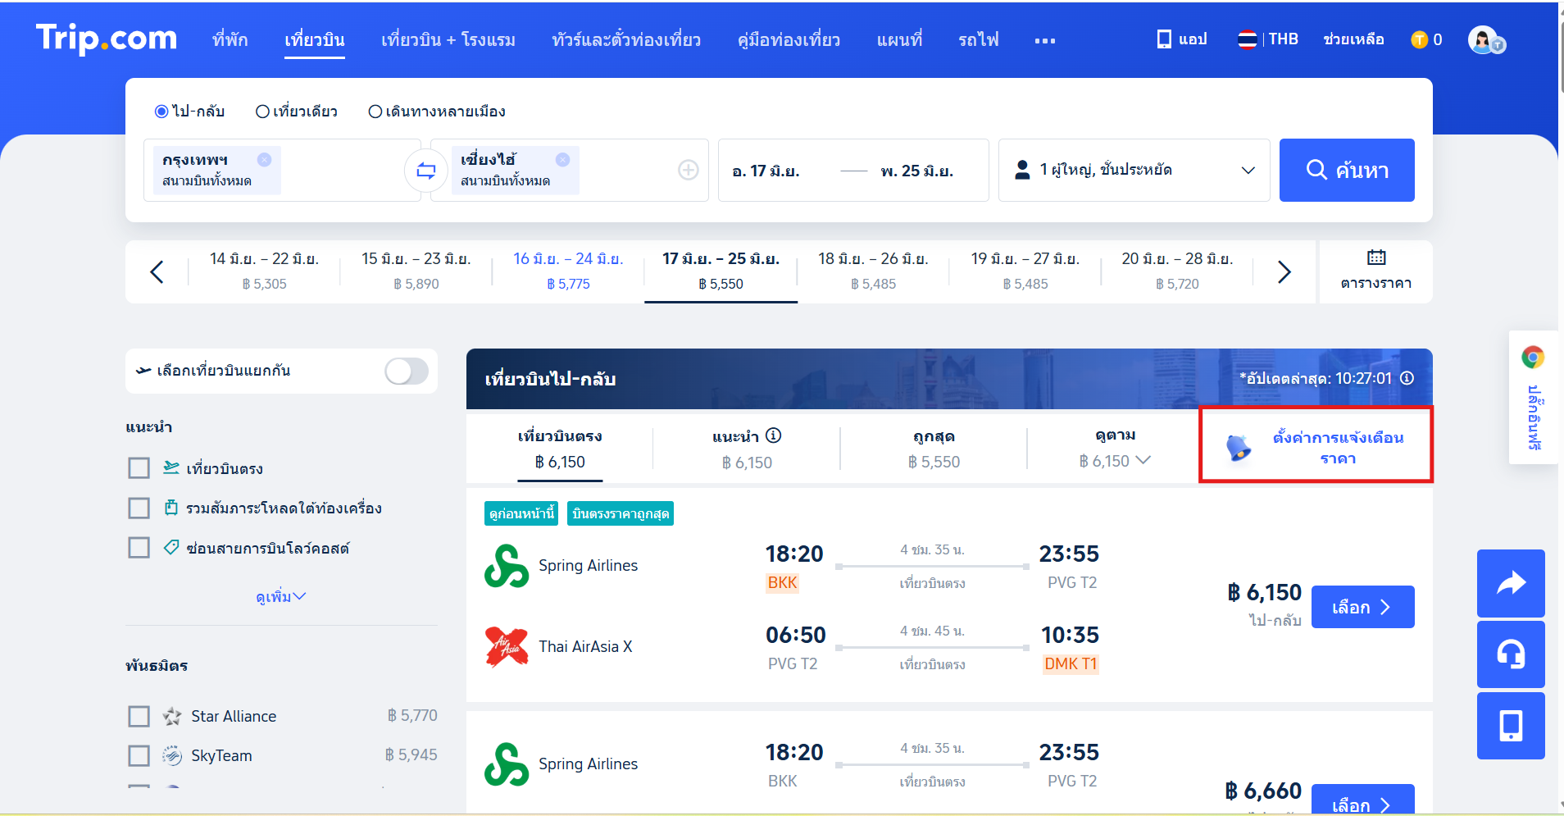Choose dates 16 Jun – 24 Jun ฿5,775

pyautogui.click(x=568, y=271)
